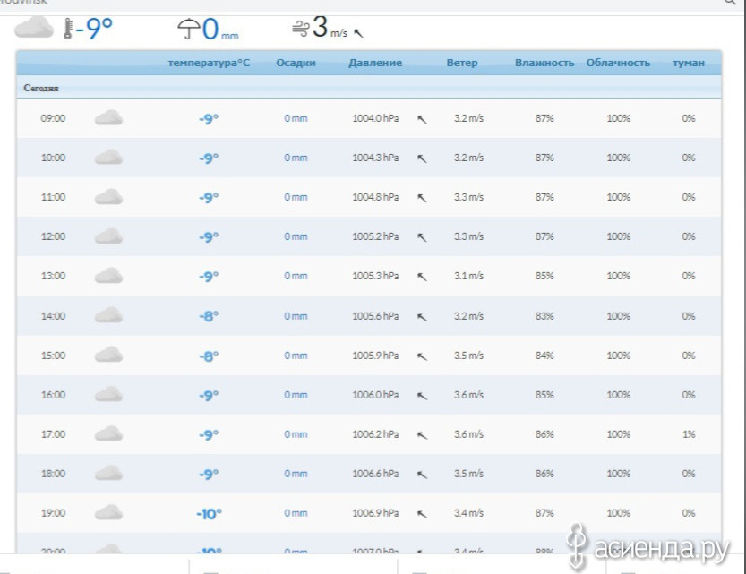The height and width of the screenshot is (574, 746).
Task: Click the umbrella precipitation icon
Action: (188, 30)
